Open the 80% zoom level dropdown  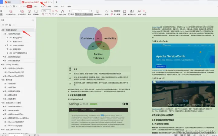coord(50,11)
